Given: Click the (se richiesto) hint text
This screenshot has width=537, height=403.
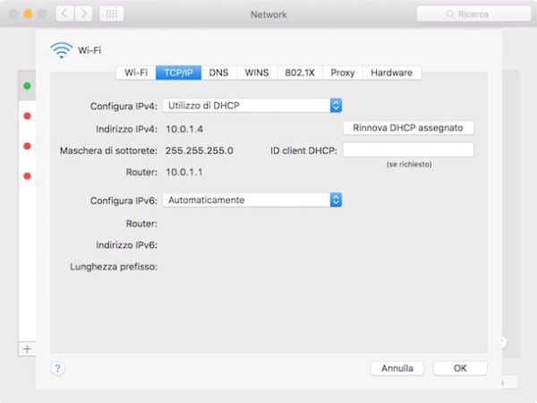Looking at the screenshot, I should point(409,165).
